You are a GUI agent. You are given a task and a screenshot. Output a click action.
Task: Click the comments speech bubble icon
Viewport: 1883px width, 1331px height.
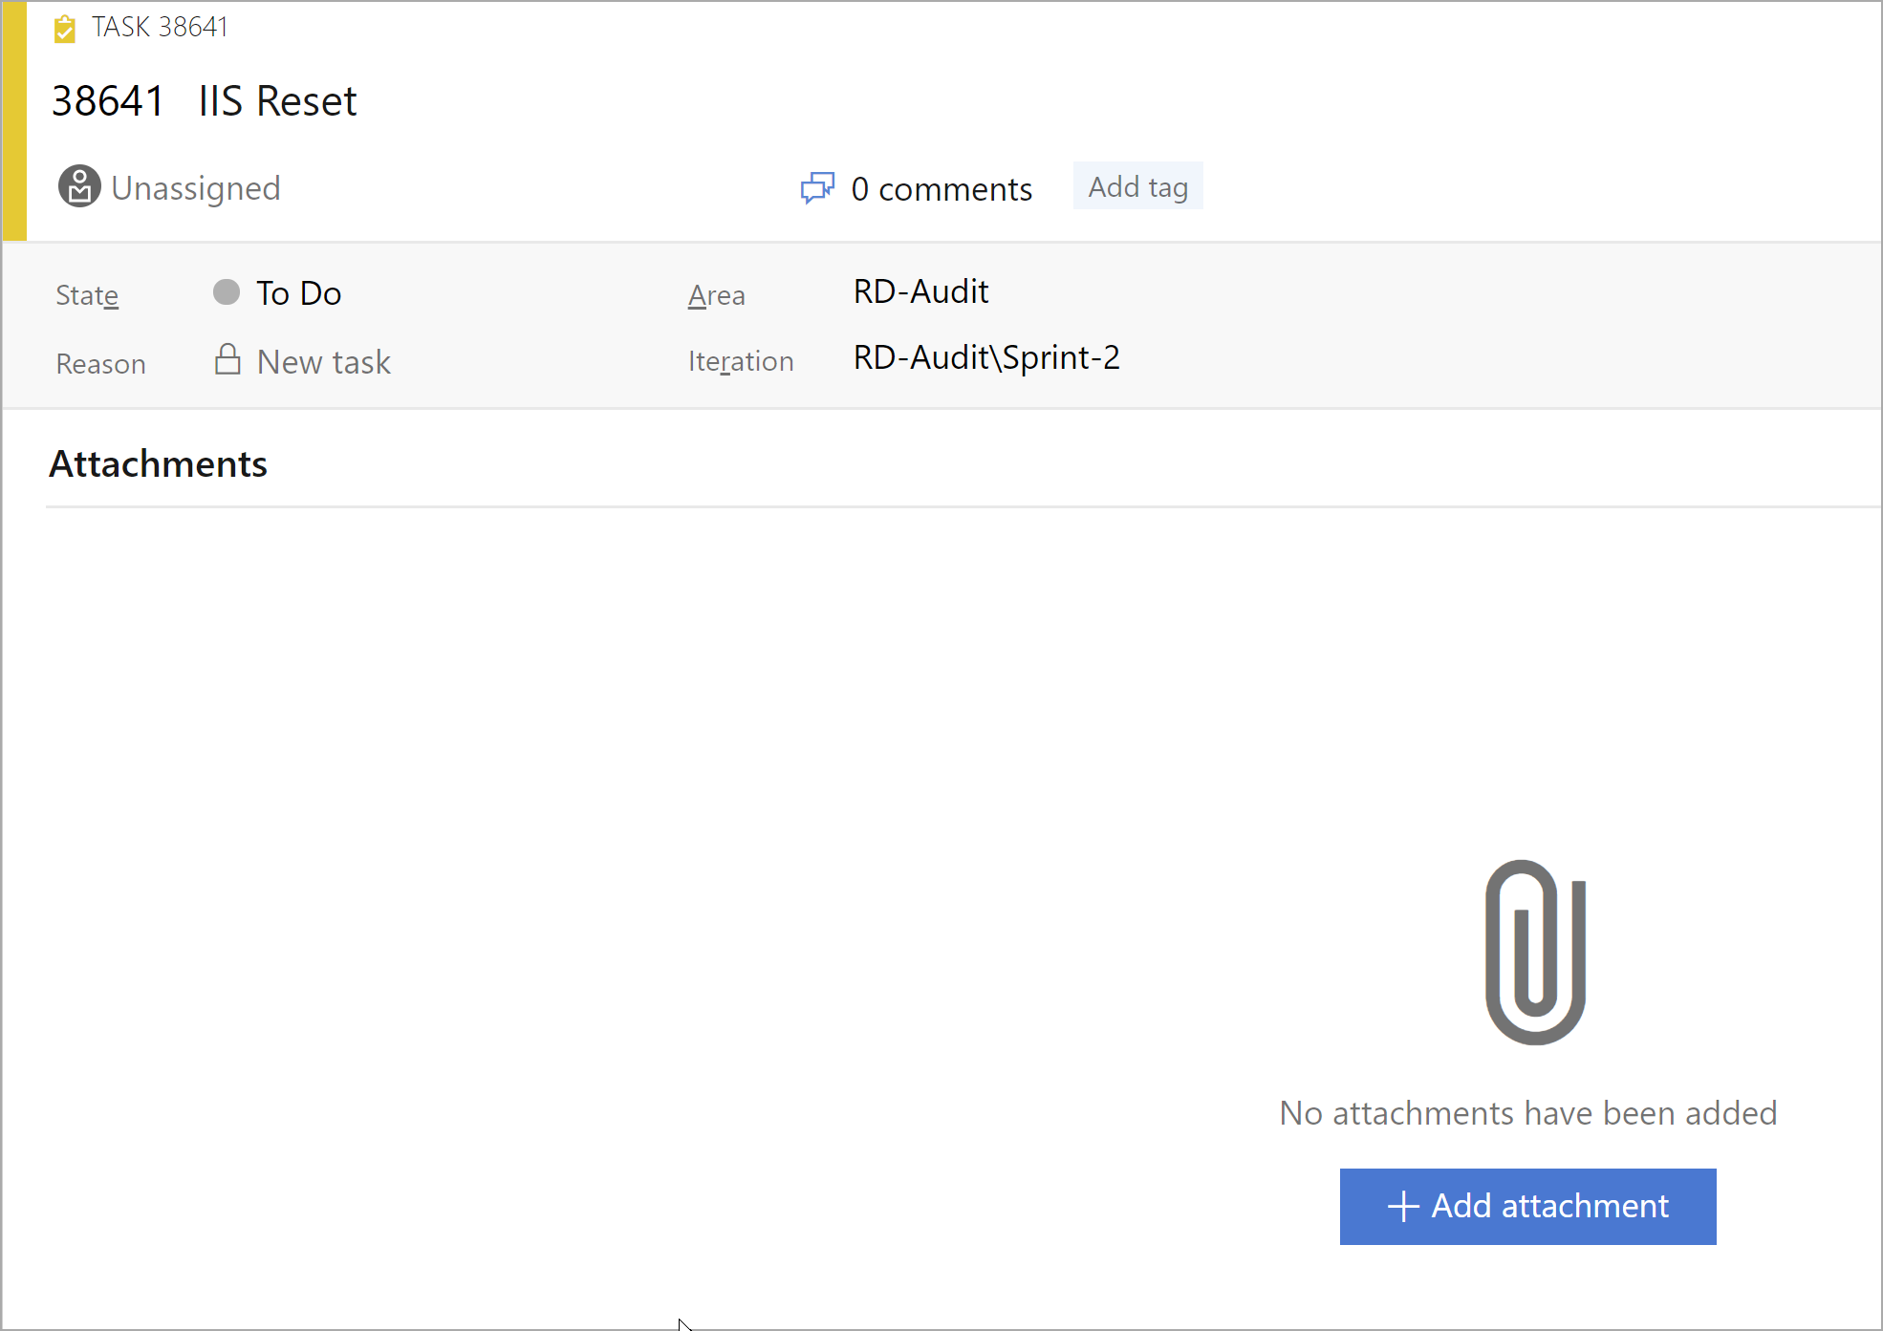pos(817,187)
